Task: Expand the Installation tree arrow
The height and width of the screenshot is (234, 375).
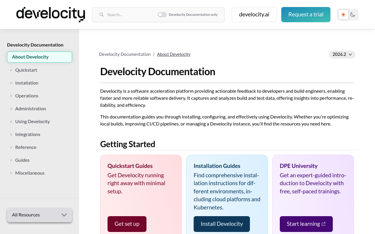Action: pyautogui.click(x=11, y=83)
